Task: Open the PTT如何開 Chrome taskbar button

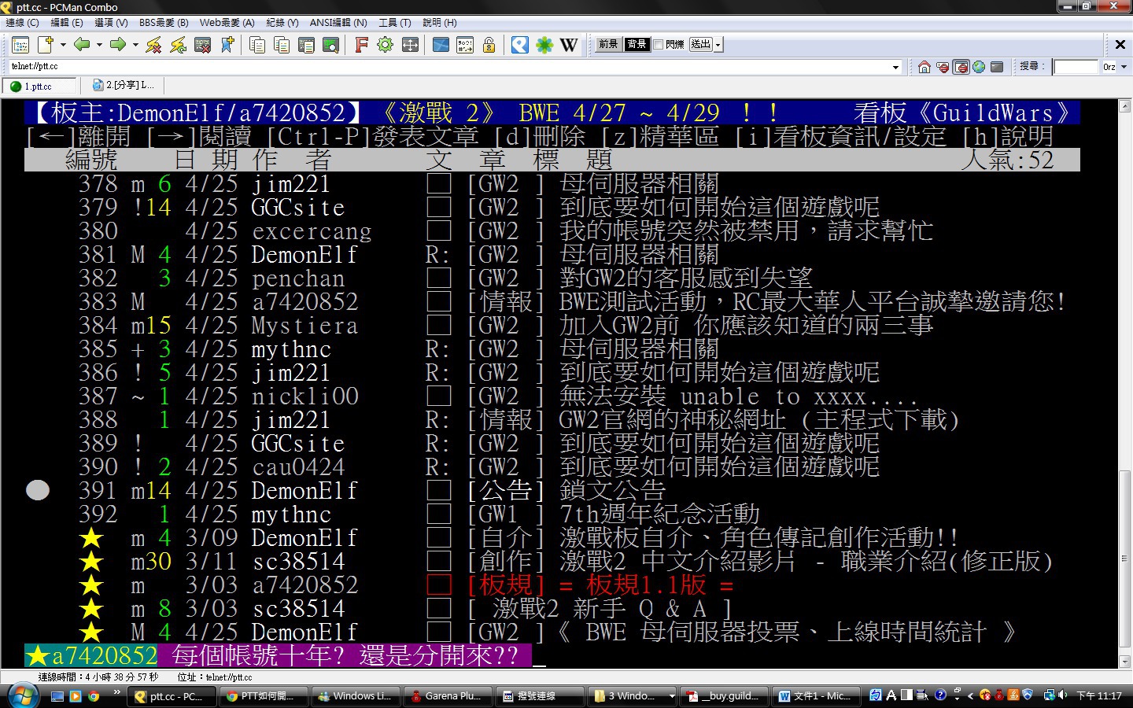Action: [x=264, y=696]
